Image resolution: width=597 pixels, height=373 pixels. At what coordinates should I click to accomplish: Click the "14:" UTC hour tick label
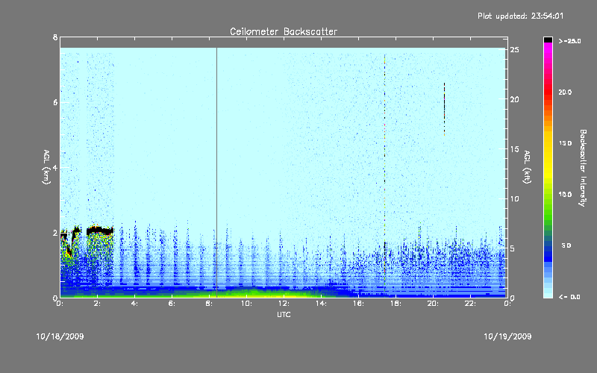pyautogui.click(x=322, y=304)
